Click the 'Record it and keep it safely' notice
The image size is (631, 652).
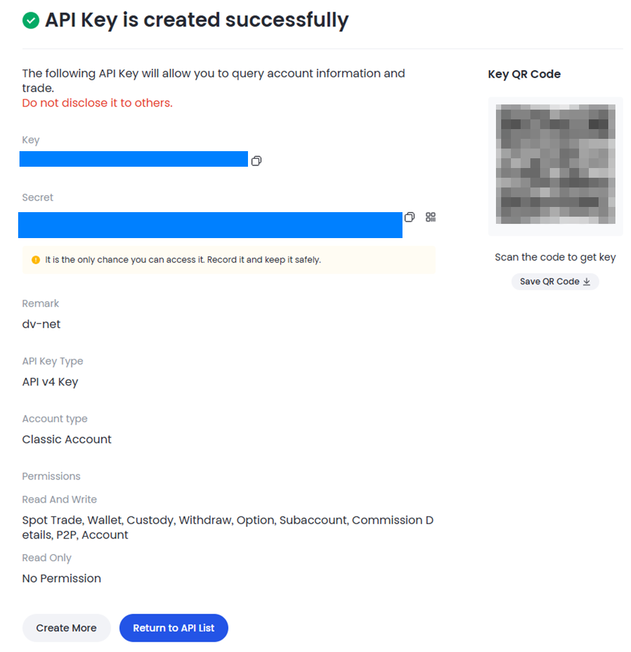pyautogui.click(x=229, y=260)
